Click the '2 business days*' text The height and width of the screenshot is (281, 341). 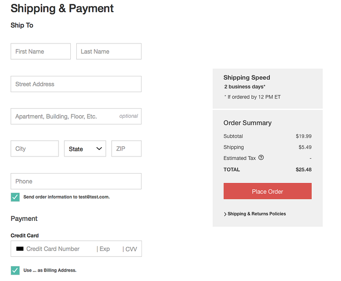click(245, 87)
